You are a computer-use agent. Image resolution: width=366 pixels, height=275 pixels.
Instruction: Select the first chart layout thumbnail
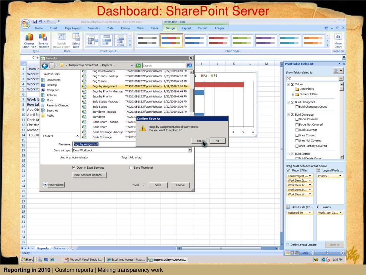point(92,40)
